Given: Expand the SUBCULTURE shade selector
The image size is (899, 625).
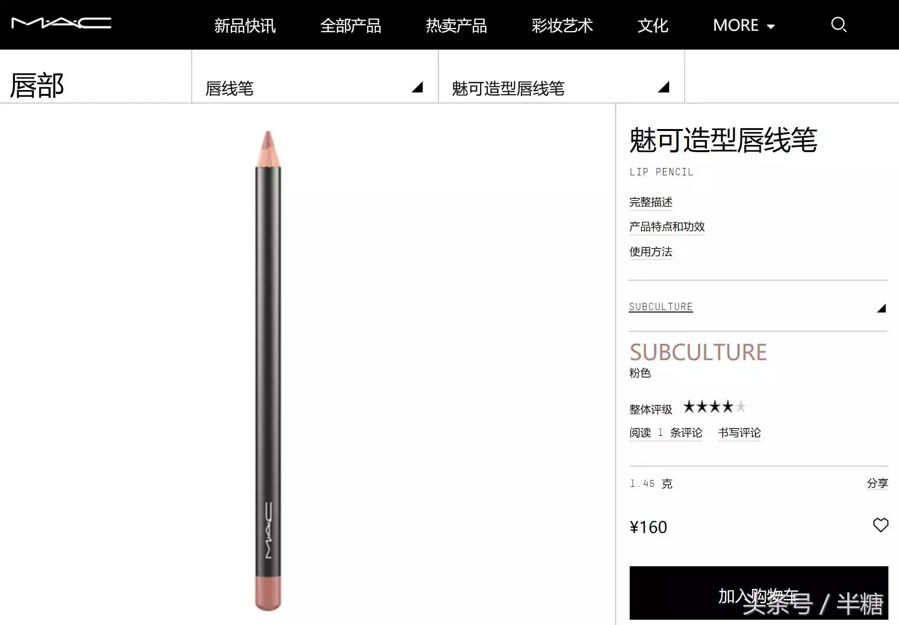Looking at the screenshot, I should (x=758, y=307).
